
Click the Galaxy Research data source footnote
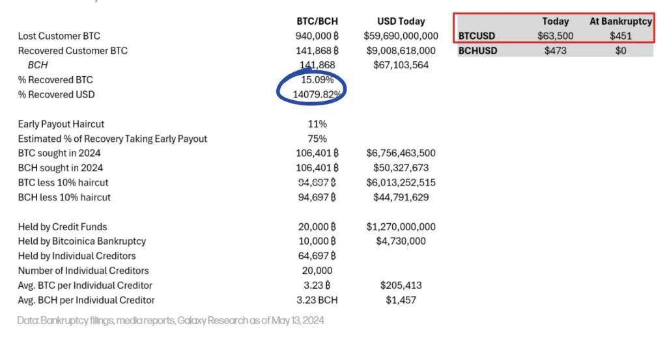pyautogui.click(x=171, y=320)
